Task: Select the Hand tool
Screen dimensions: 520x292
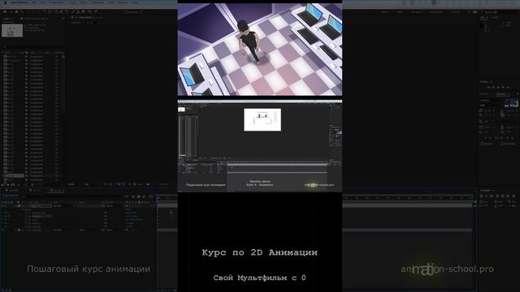Action: [16, 11]
